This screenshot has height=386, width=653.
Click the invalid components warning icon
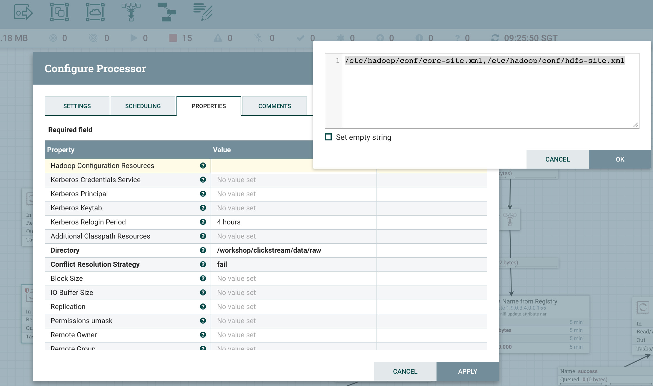(x=218, y=38)
